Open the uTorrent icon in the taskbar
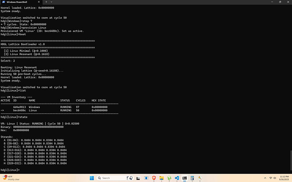 pyautogui.click(x=169, y=178)
